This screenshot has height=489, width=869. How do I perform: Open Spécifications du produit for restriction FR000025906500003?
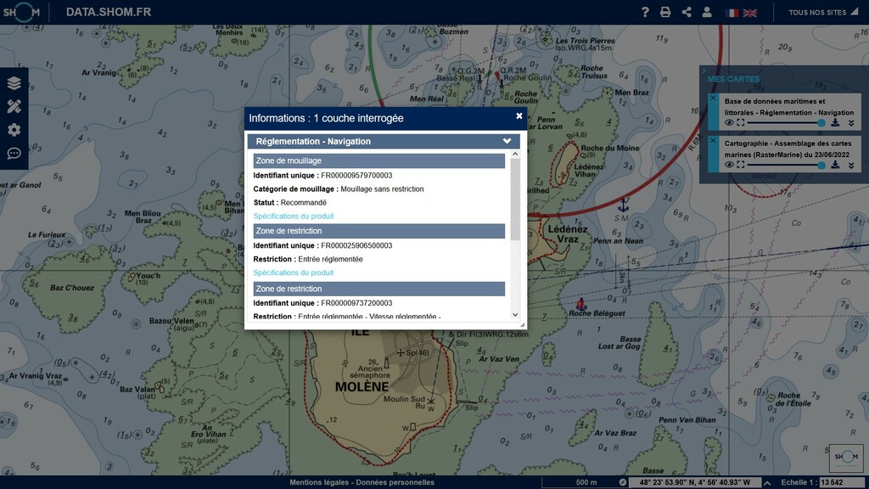pyautogui.click(x=293, y=273)
